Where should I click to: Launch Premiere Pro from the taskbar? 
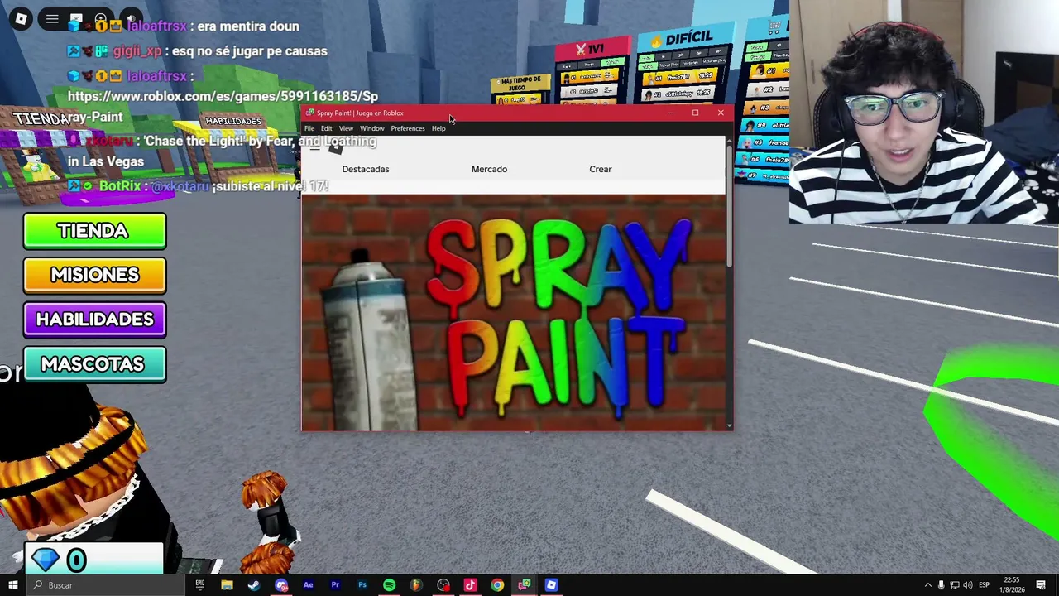(x=335, y=585)
